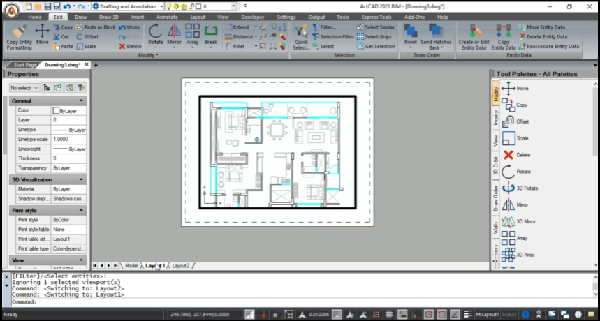Click Create or Edit Entity Data
This screenshot has width=600, height=321.
(x=474, y=35)
